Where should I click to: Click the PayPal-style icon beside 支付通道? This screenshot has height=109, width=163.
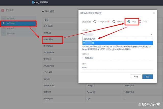click(x=4, y=24)
